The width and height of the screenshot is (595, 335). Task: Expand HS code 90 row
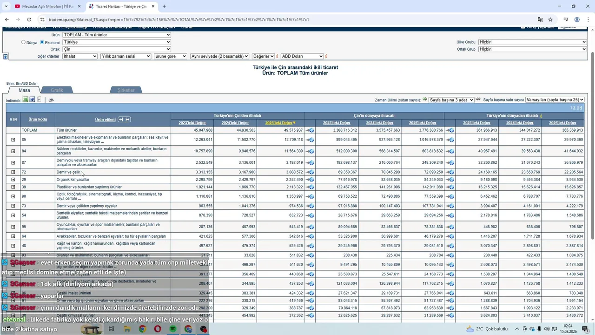click(13, 196)
